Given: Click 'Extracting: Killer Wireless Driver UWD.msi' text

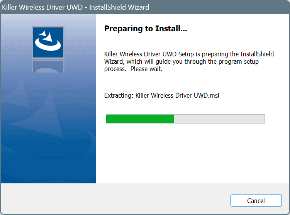Looking at the screenshot, I should (x=162, y=95).
